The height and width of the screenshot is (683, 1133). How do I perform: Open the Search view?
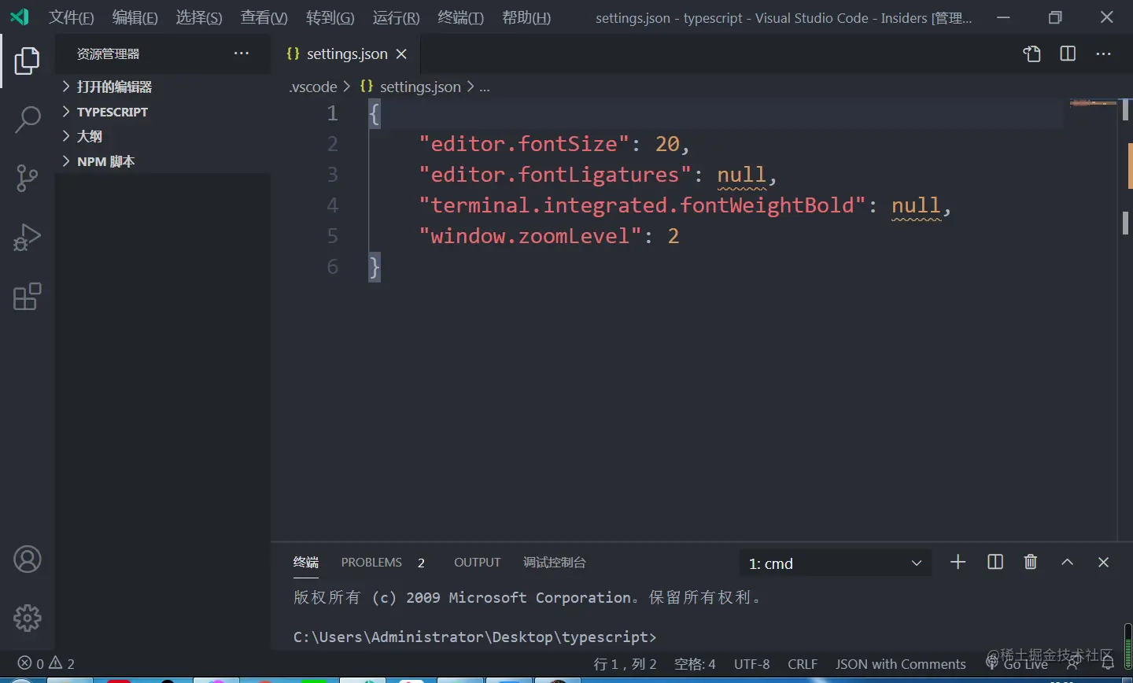coord(27,120)
